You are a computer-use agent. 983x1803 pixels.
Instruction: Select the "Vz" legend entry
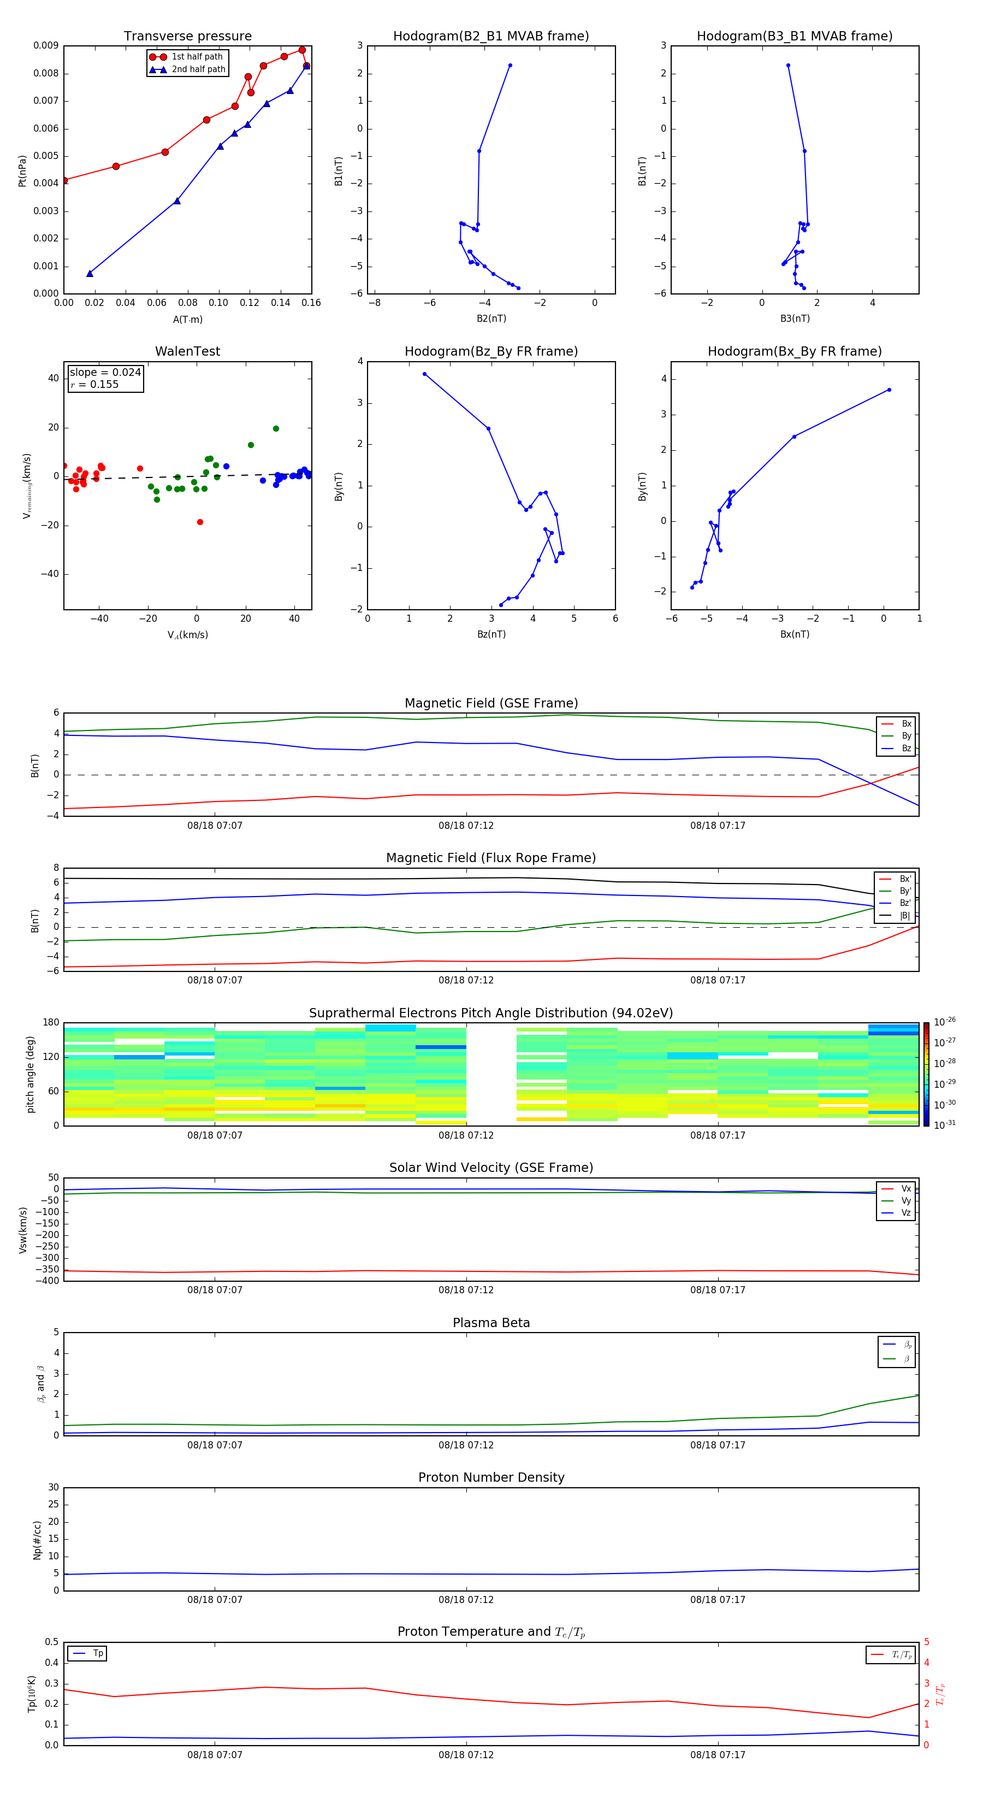(x=896, y=1213)
